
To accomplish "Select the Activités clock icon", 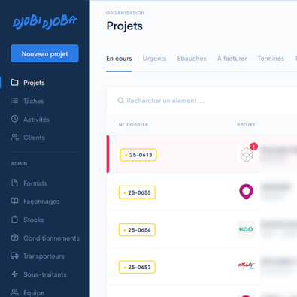I will (14, 119).
